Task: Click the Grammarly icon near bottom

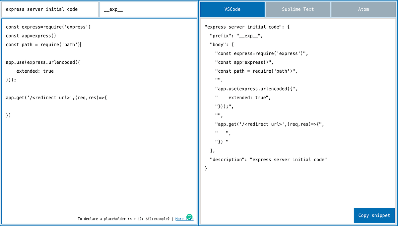Action: point(189,217)
